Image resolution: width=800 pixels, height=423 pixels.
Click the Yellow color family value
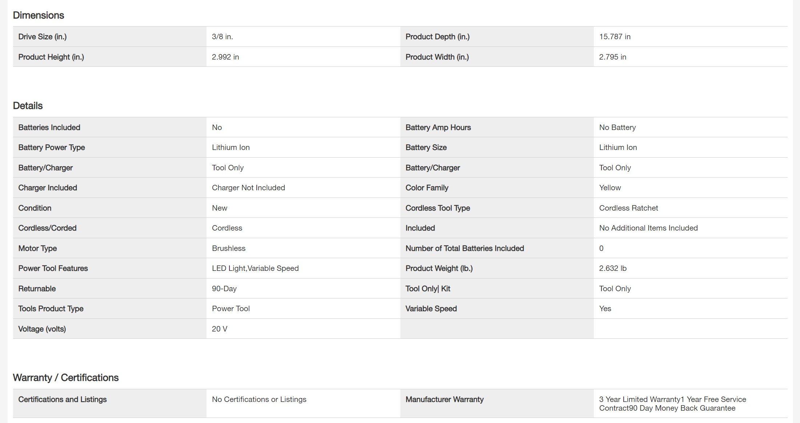[x=610, y=188]
